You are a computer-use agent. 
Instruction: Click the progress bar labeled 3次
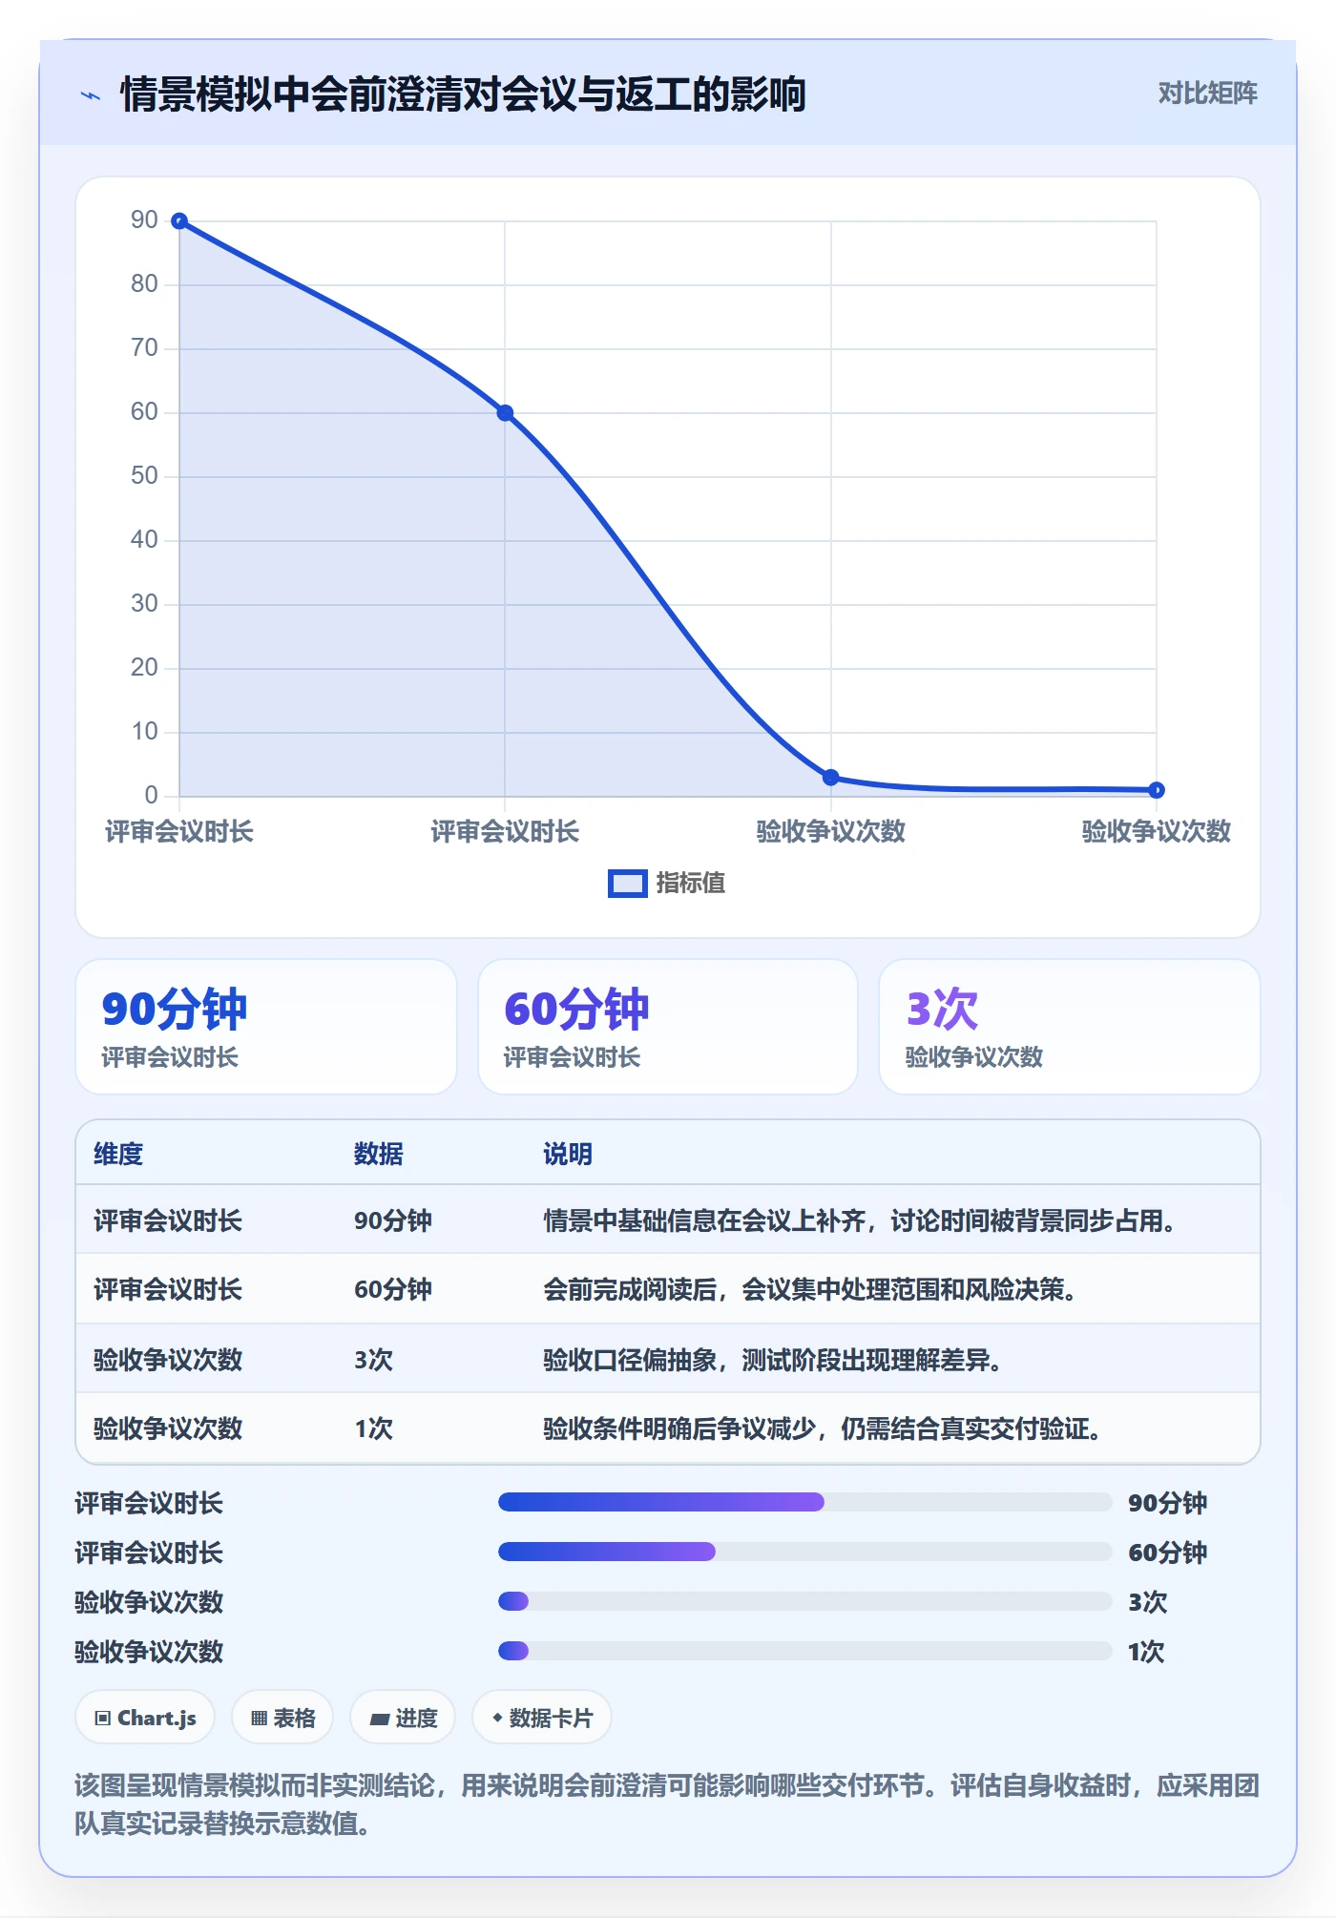pos(805,1602)
